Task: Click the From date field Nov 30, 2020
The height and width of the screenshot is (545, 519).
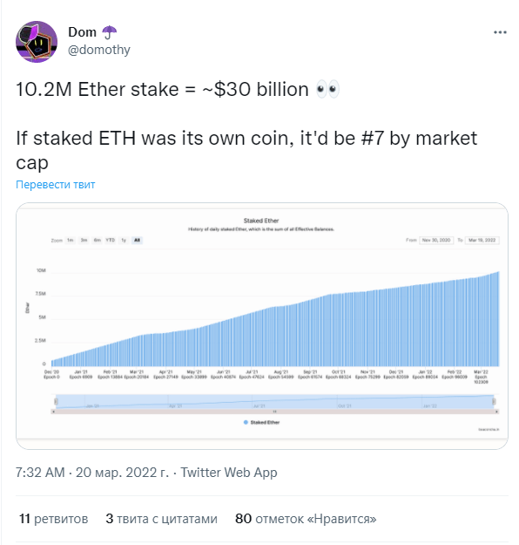Action: click(x=436, y=240)
